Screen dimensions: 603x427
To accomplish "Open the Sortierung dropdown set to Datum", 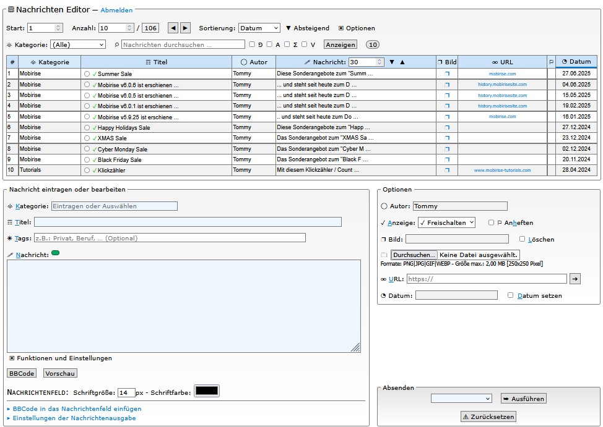I will pos(259,28).
